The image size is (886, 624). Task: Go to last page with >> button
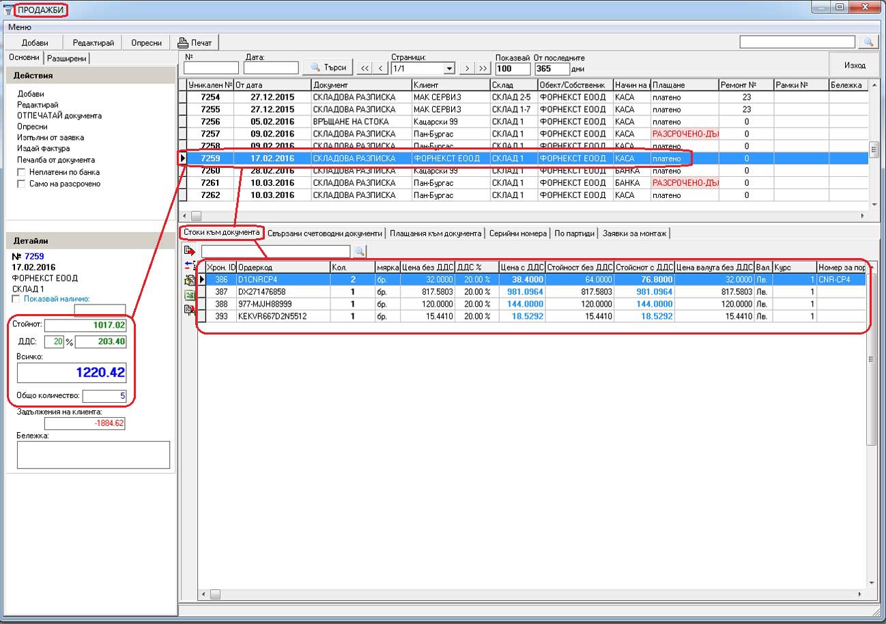pyautogui.click(x=483, y=68)
